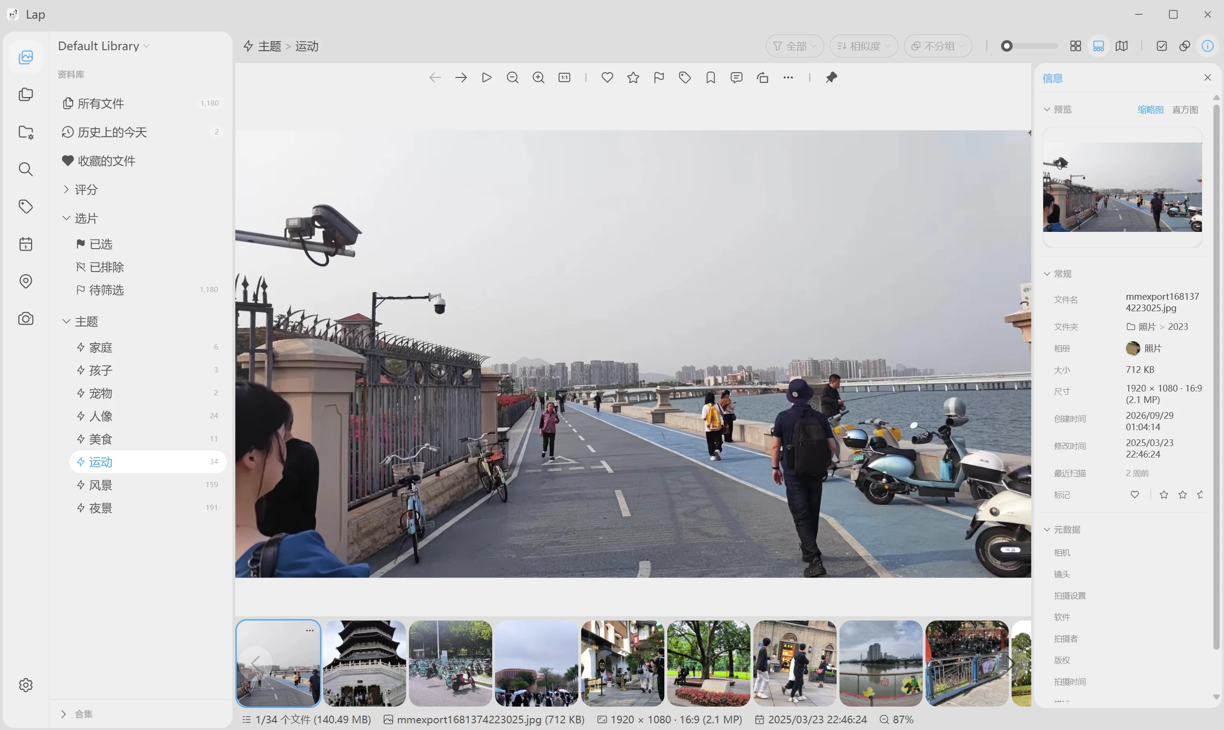
Task: Open the locations map pin sidebar
Action: [x=26, y=282]
